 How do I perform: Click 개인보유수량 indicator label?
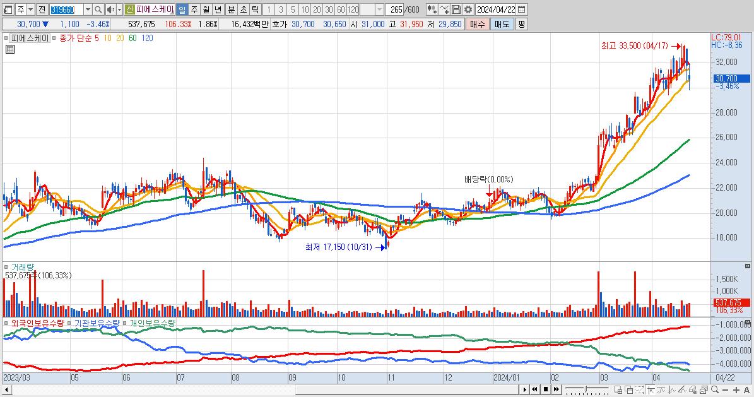point(153,323)
